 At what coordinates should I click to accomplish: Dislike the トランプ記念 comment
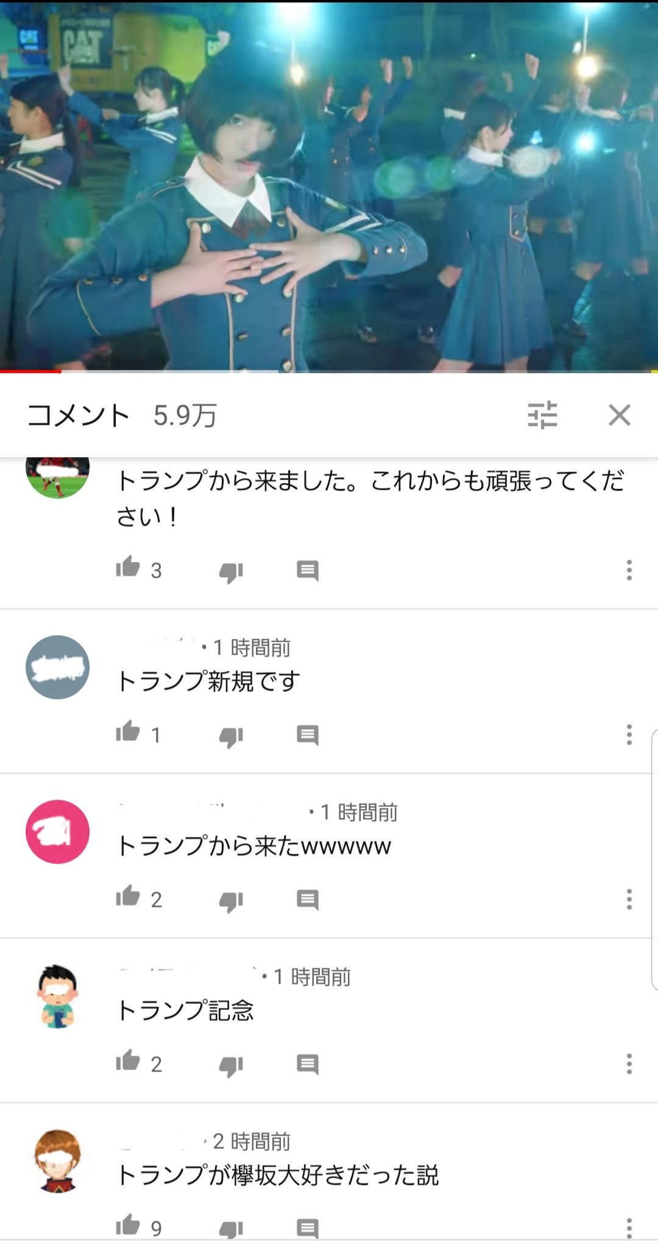coord(232,1065)
